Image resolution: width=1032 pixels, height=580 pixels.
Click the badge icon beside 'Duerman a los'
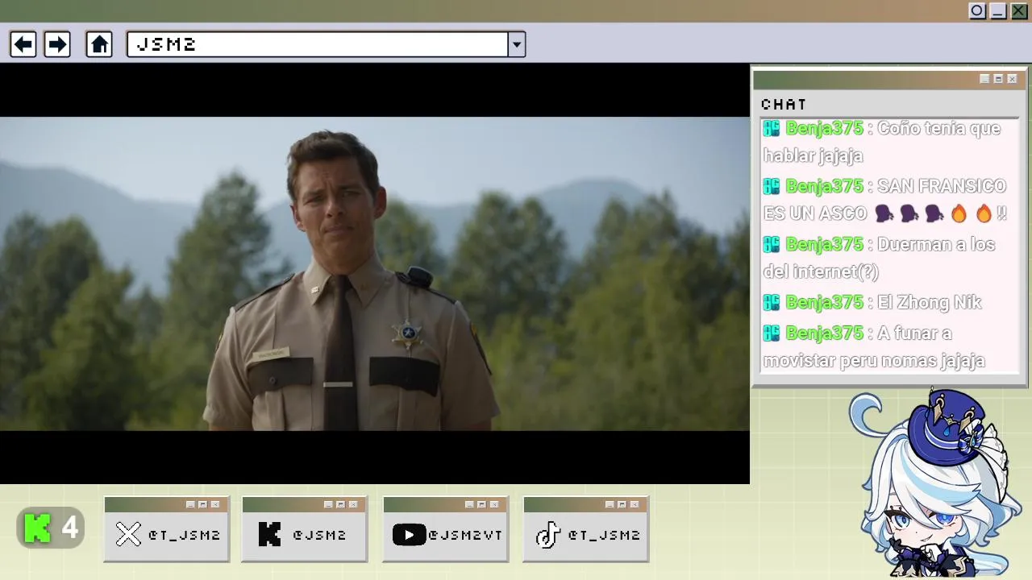[772, 245]
